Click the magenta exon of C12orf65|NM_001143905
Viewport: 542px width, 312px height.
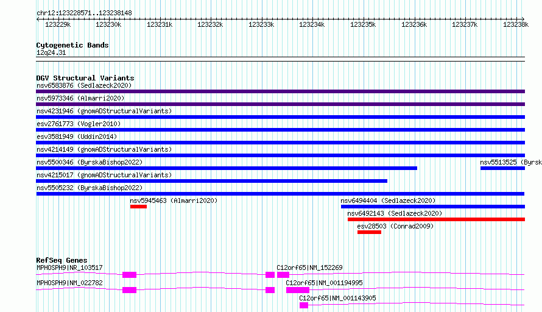pyautogui.click(x=304, y=305)
